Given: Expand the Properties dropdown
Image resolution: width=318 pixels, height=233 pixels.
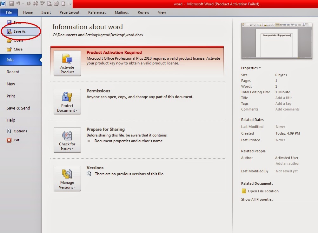Looking at the screenshot, I should click(251, 68).
